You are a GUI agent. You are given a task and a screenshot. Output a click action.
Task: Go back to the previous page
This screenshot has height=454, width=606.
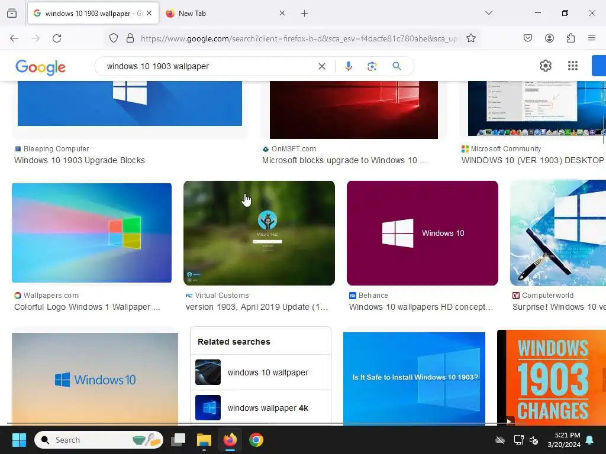pos(14,38)
